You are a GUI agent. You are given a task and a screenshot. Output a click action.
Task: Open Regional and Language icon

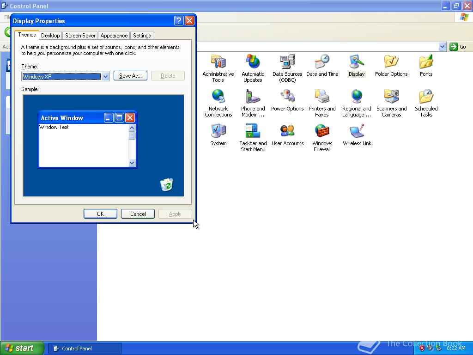[x=357, y=96]
